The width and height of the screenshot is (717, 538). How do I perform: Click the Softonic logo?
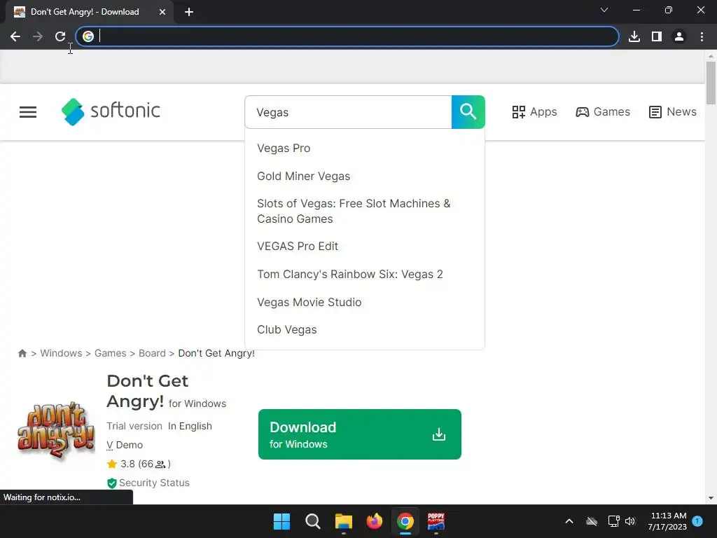pyautogui.click(x=111, y=111)
